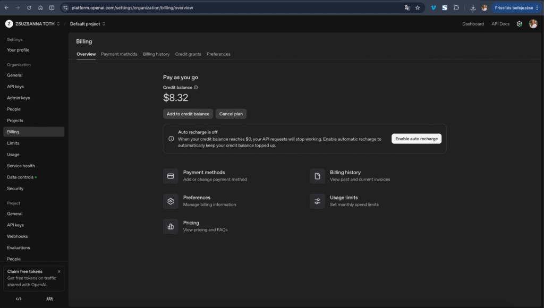
Task: Click Add to credit balance
Action: 188,114
